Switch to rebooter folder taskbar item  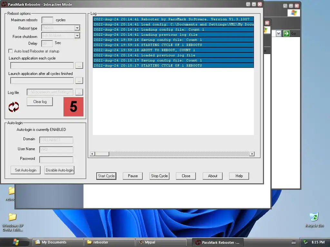(110, 242)
